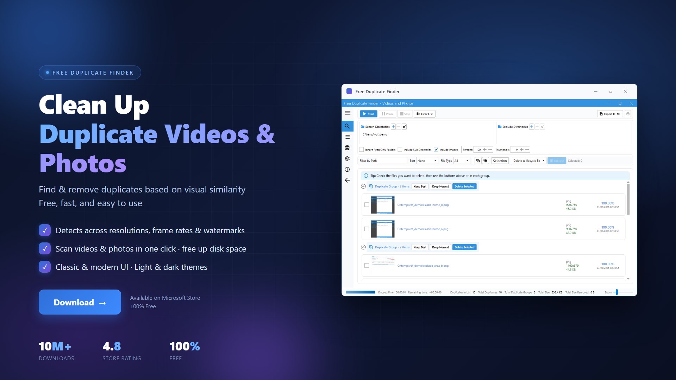Click the results list vertical scrollbar
This screenshot has height=380, width=676.
[628, 199]
